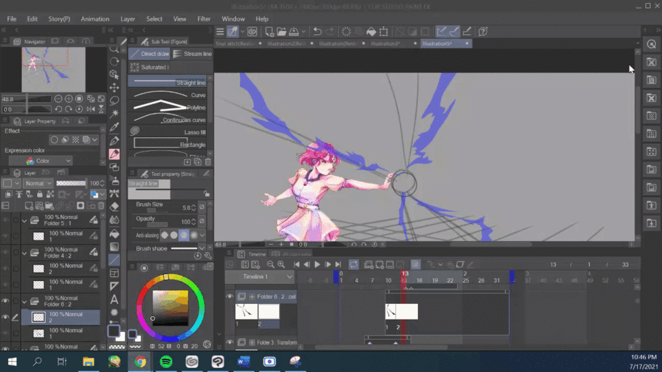Select the Auto select magic wand tool

coord(114,114)
